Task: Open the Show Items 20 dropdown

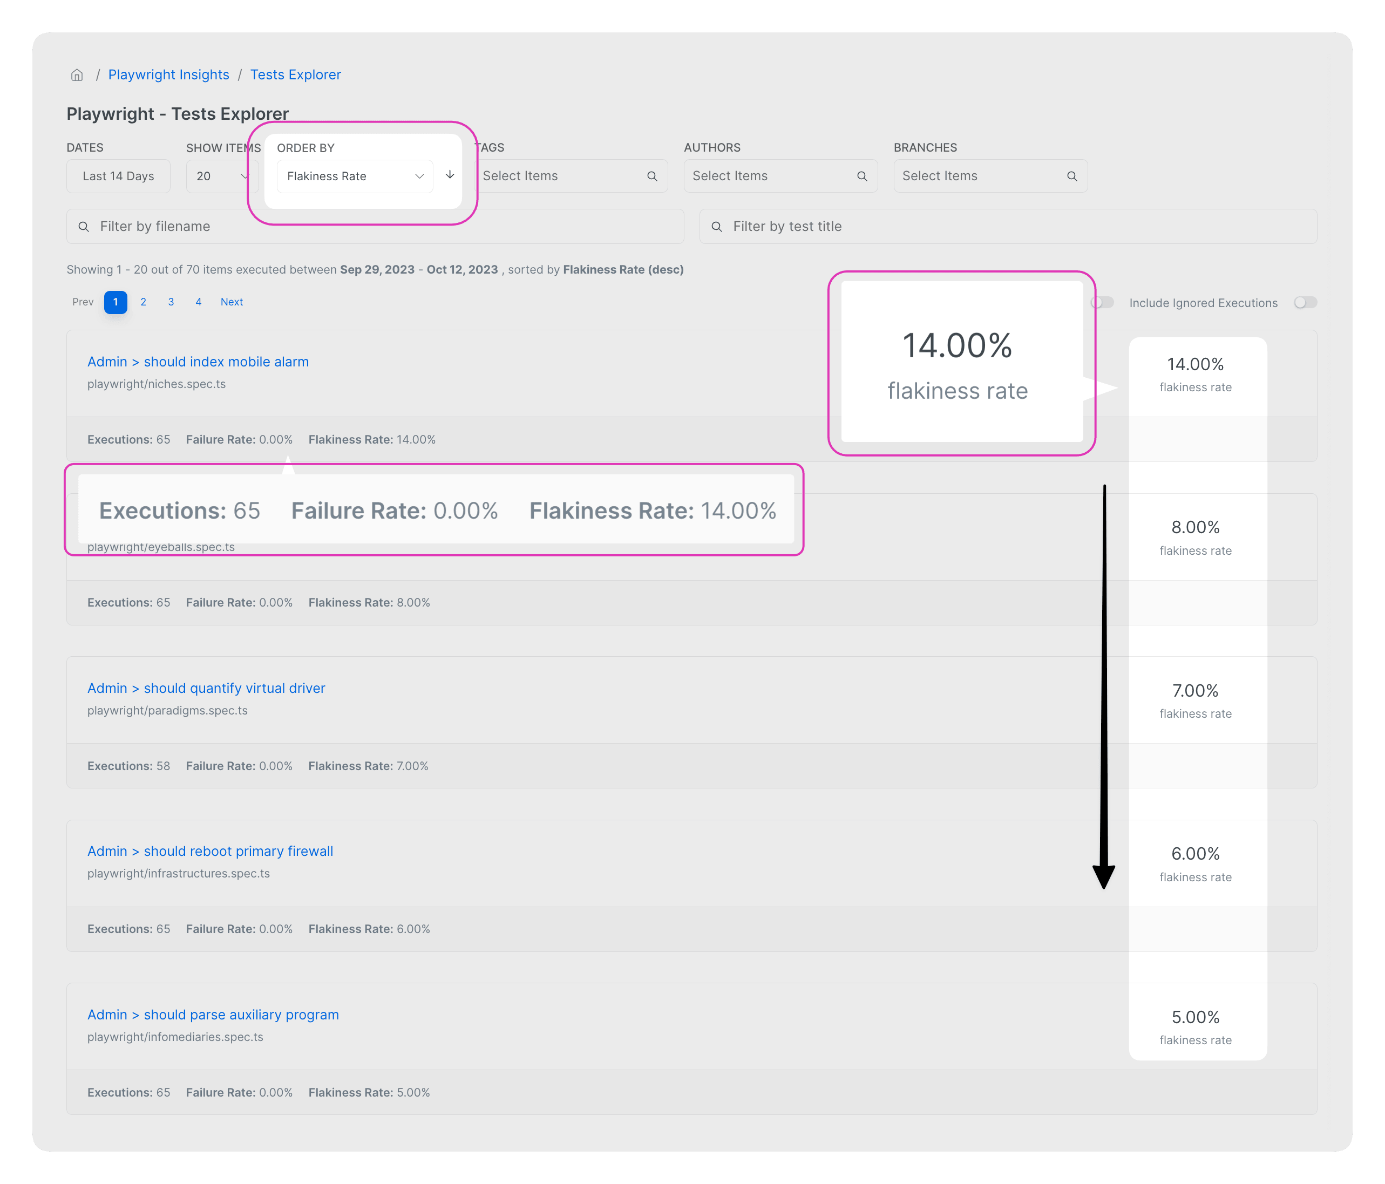Action: point(222,176)
